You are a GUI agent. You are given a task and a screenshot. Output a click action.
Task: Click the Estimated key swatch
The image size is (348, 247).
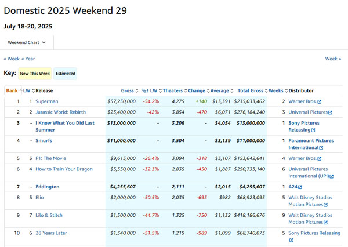[65, 74]
